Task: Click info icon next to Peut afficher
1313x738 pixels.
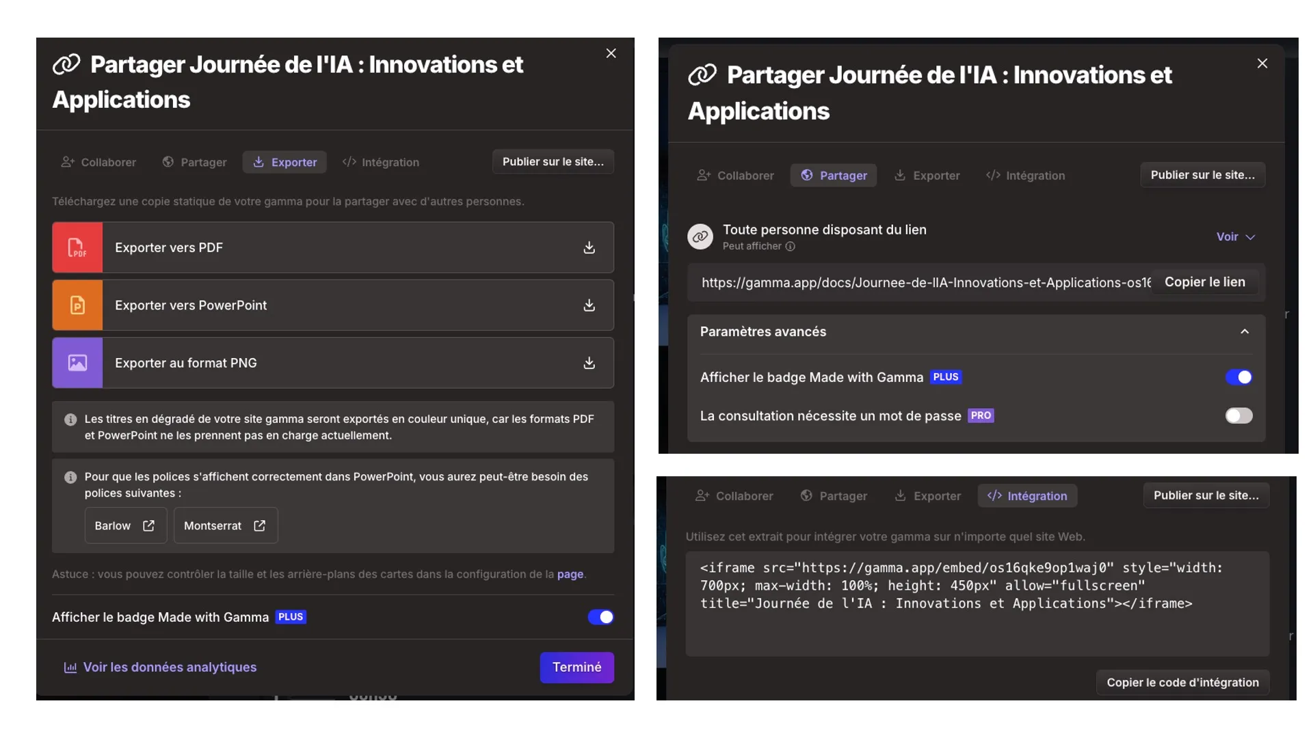Action: click(790, 247)
